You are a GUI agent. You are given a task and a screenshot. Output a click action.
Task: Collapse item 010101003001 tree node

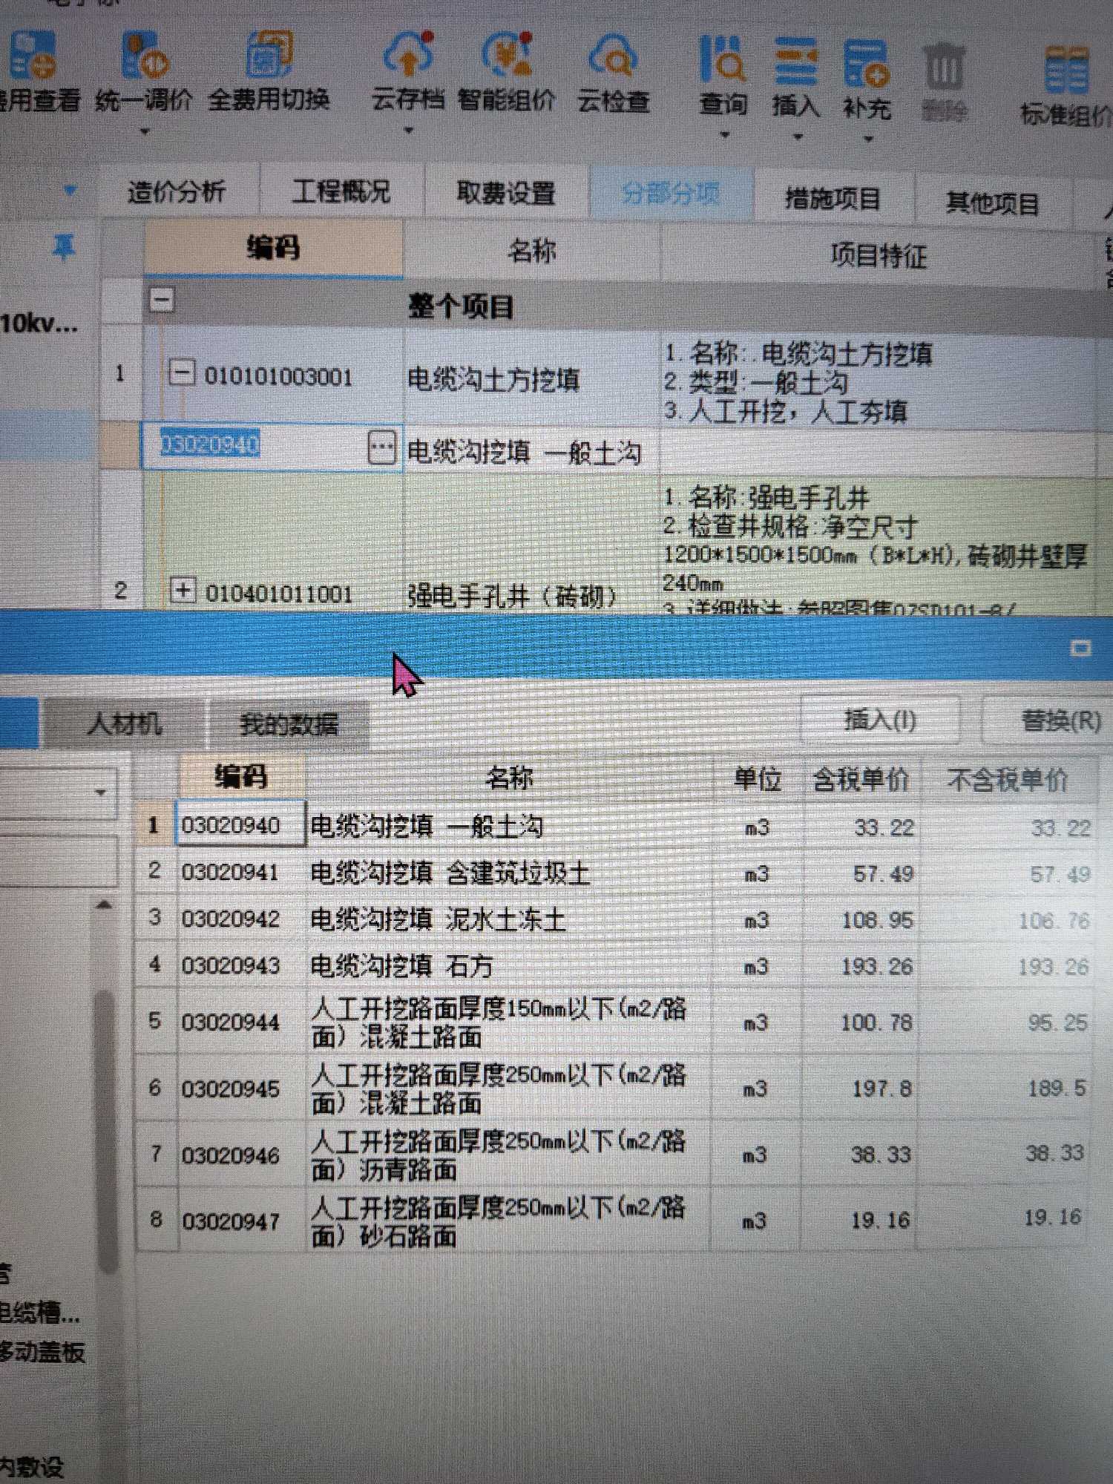point(182,372)
